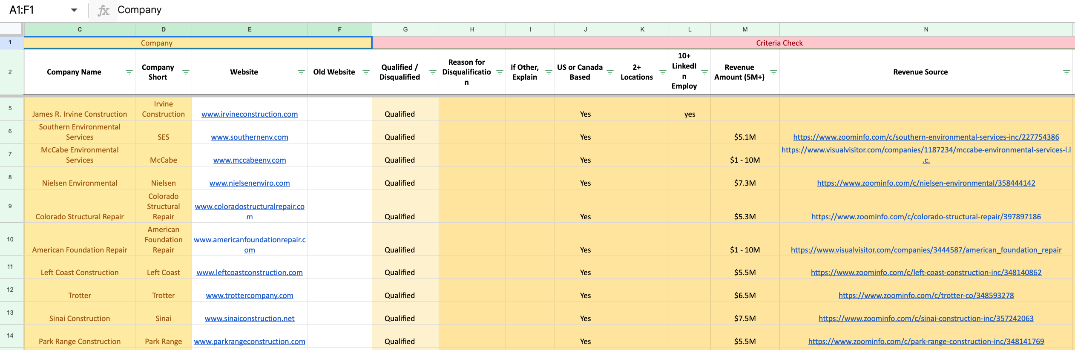The width and height of the screenshot is (1075, 350).
Task: Open the Southern Environmental zoominfo revenue link
Action: click(926, 137)
